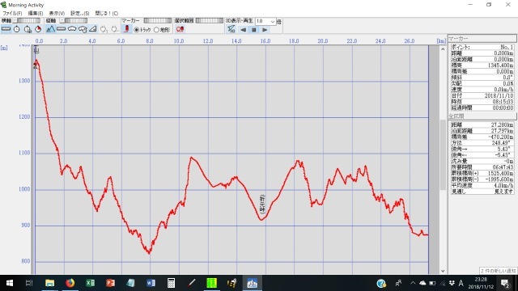
Task: Click the red selection range search icon
Action: point(180,29)
